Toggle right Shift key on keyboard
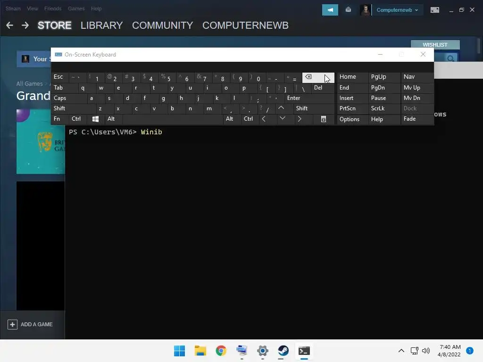 click(314, 108)
